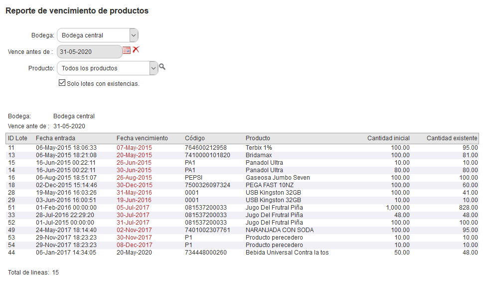Open the Producto dropdown list
Image resolution: width=486 pixels, height=281 pixels.
154,68
